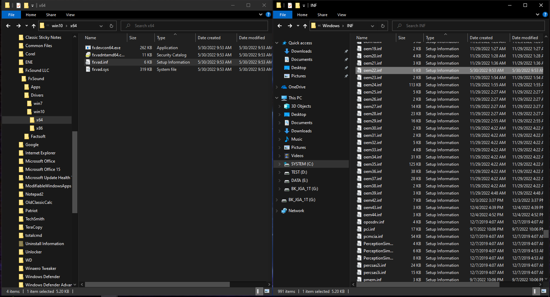Open the View tab in INF window
The height and width of the screenshot is (297, 550).
pos(342,15)
